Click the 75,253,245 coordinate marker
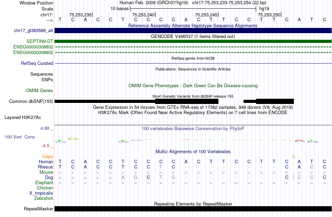 click(207, 15)
